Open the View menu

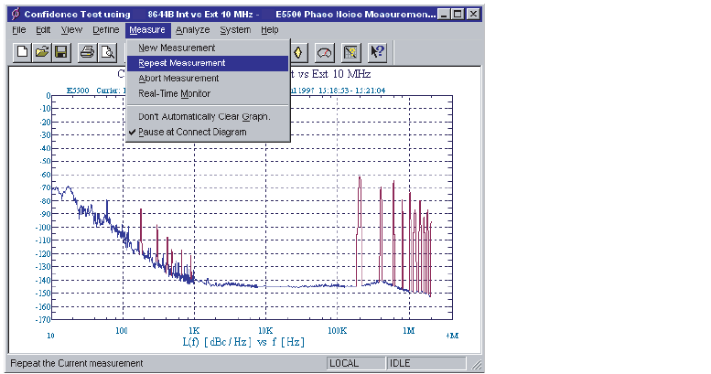pyautogui.click(x=71, y=30)
